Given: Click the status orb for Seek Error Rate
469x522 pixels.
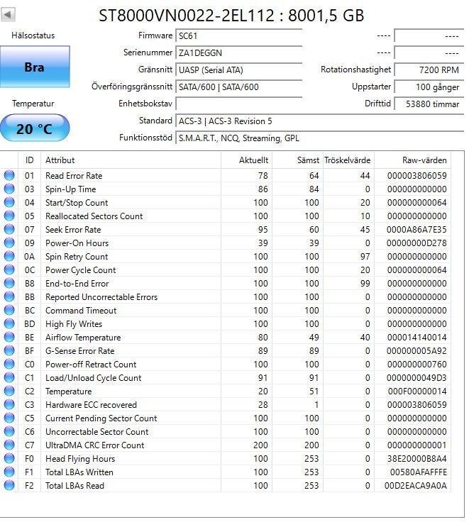Looking at the screenshot, I should 9,229.
